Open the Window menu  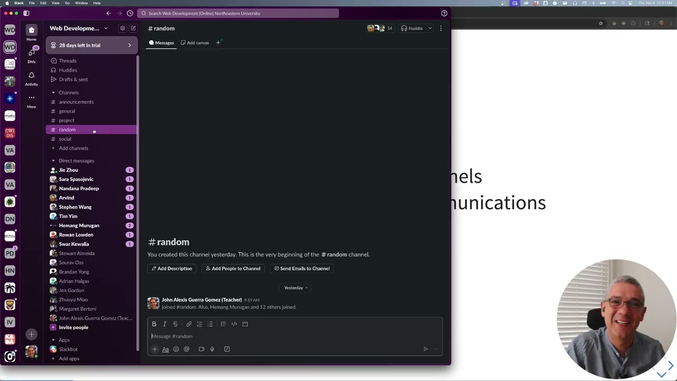click(x=81, y=3)
